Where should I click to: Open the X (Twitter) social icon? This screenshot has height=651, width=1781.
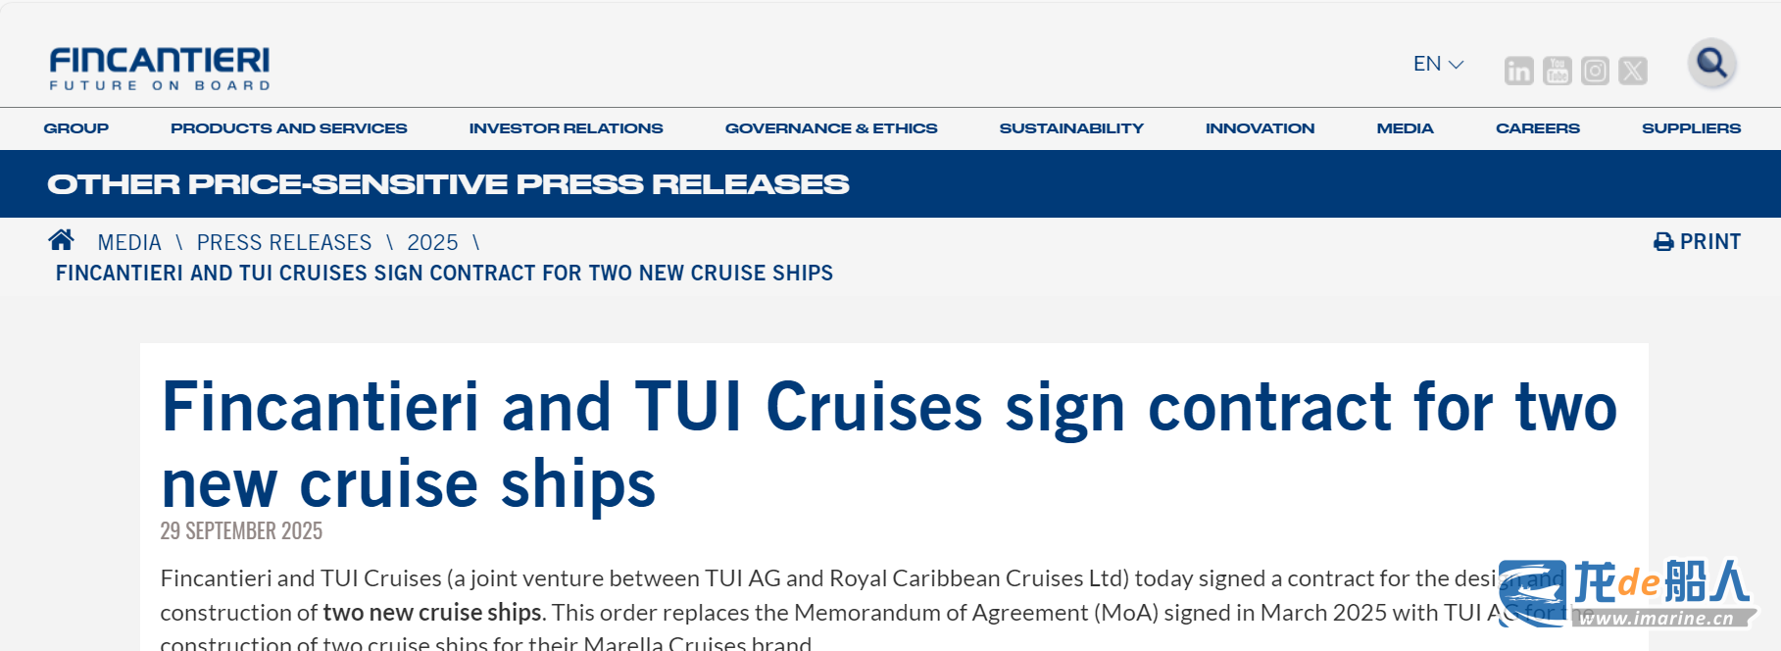[1633, 71]
